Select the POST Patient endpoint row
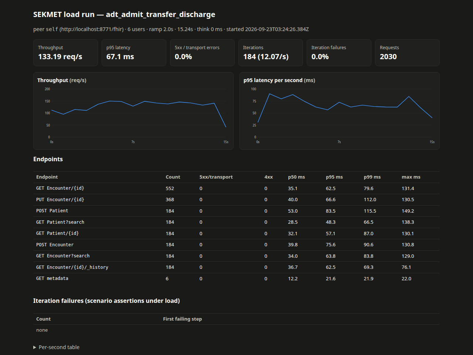This screenshot has width=473, height=355. point(236,211)
